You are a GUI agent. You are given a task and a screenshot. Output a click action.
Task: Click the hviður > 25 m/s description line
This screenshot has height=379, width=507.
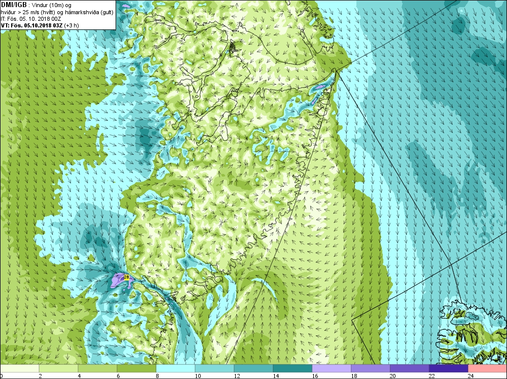57,12
